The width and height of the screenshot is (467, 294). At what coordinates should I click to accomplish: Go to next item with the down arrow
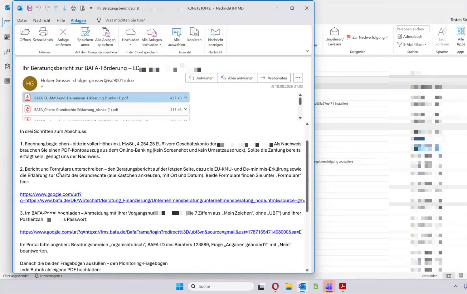point(65,8)
